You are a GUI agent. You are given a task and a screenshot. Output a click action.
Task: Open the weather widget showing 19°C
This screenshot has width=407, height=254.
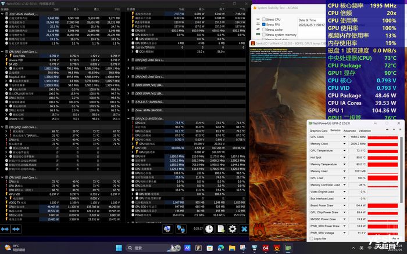[15, 248]
